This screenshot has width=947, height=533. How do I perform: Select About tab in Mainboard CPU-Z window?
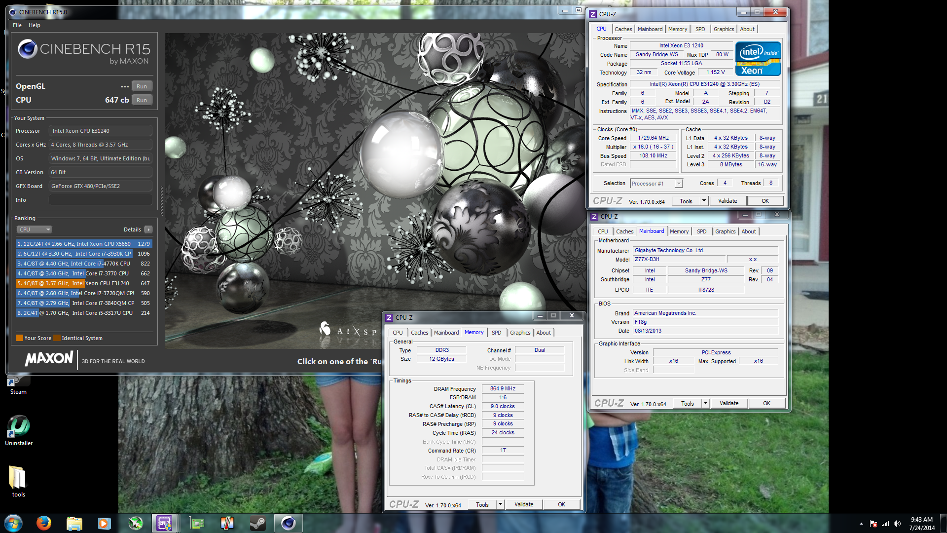(x=749, y=231)
